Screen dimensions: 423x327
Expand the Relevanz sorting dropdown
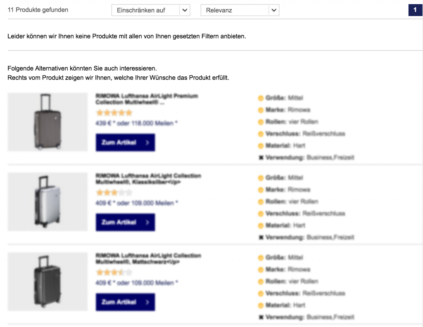[240, 10]
